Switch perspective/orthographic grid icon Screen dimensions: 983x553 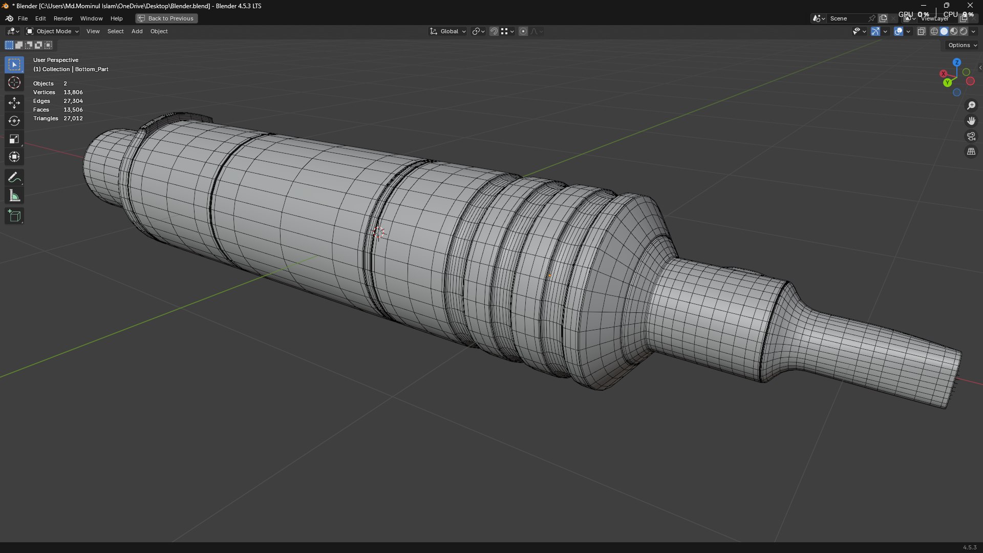[x=971, y=152]
